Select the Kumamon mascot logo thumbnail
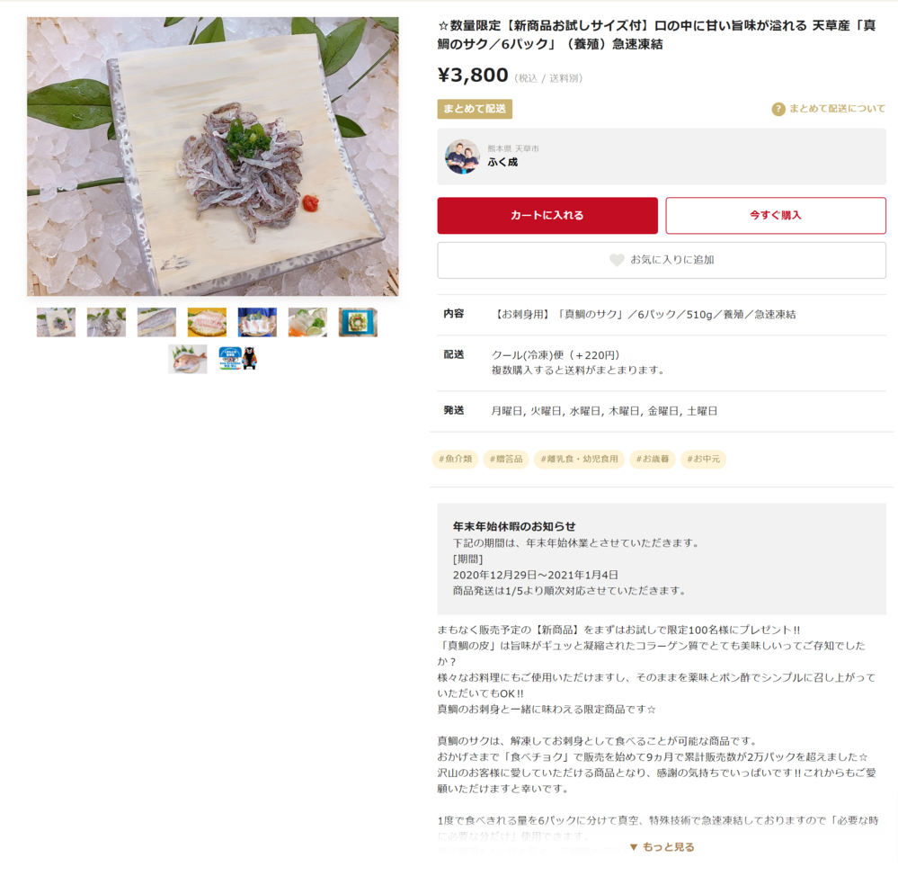The height and width of the screenshot is (876, 898). (238, 359)
